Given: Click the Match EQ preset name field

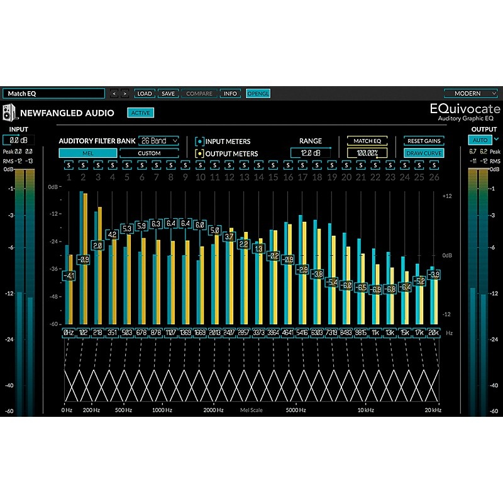Looking at the screenshot, I should pyautogui.click(x=53, y=94).
